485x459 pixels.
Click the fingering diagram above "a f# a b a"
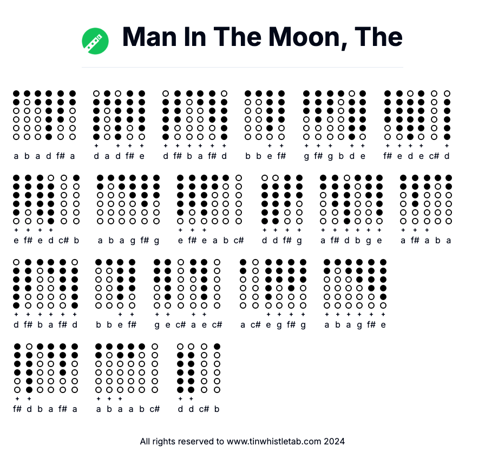point(426,199)
